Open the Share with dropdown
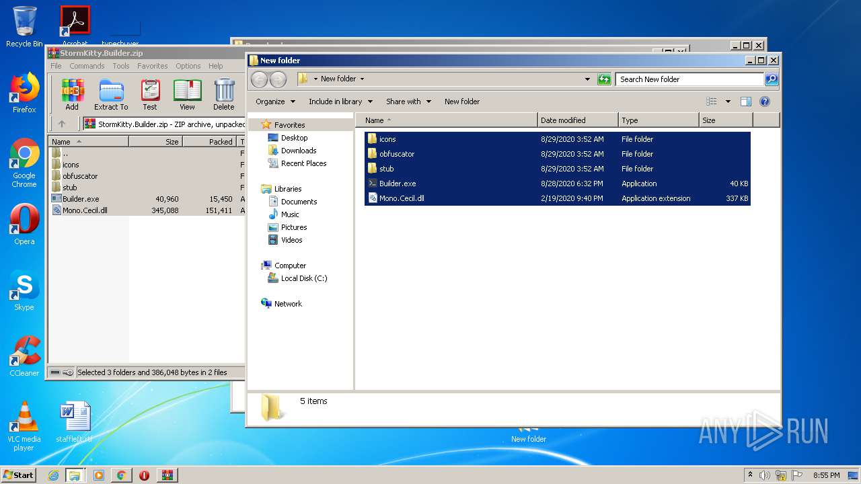Screen dimensions: 861x484 click(408, 102)
